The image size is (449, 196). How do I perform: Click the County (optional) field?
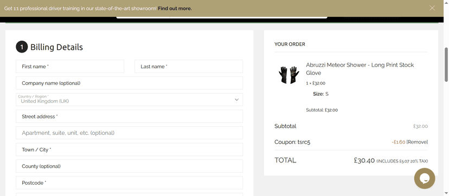[130, 166]
